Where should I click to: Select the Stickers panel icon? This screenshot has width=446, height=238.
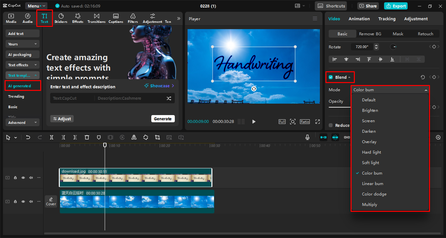point(61,18)
